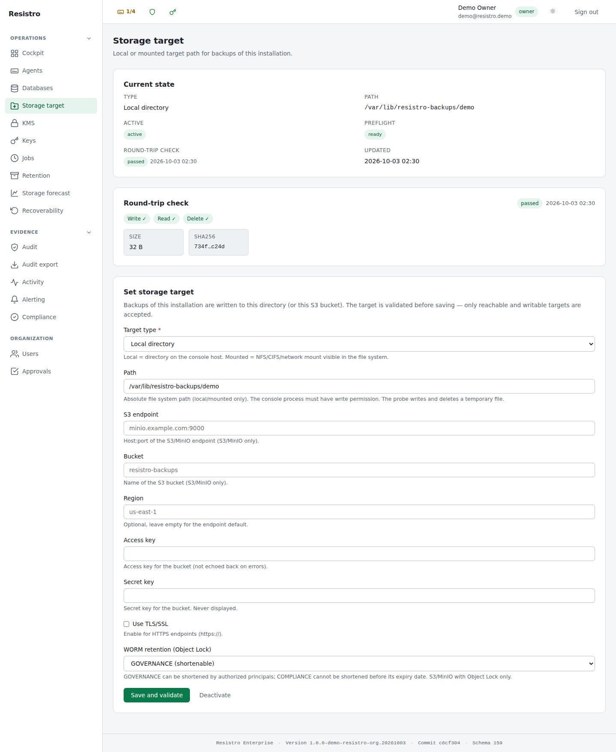Click the 1/4 agents indicator
Image resolution: width=616 pixels, height=752 pixels.
[126, 12]
